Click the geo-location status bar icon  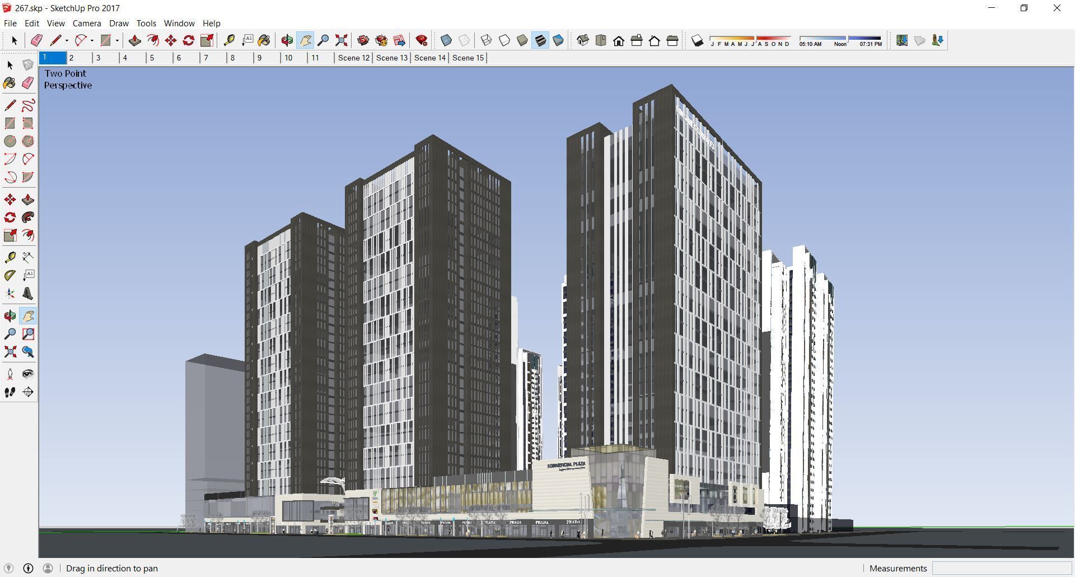click(8, 568)
